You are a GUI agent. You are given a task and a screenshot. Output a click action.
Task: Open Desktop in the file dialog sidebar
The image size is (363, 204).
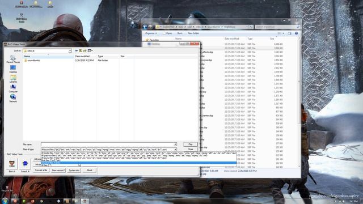click(13, 69)
